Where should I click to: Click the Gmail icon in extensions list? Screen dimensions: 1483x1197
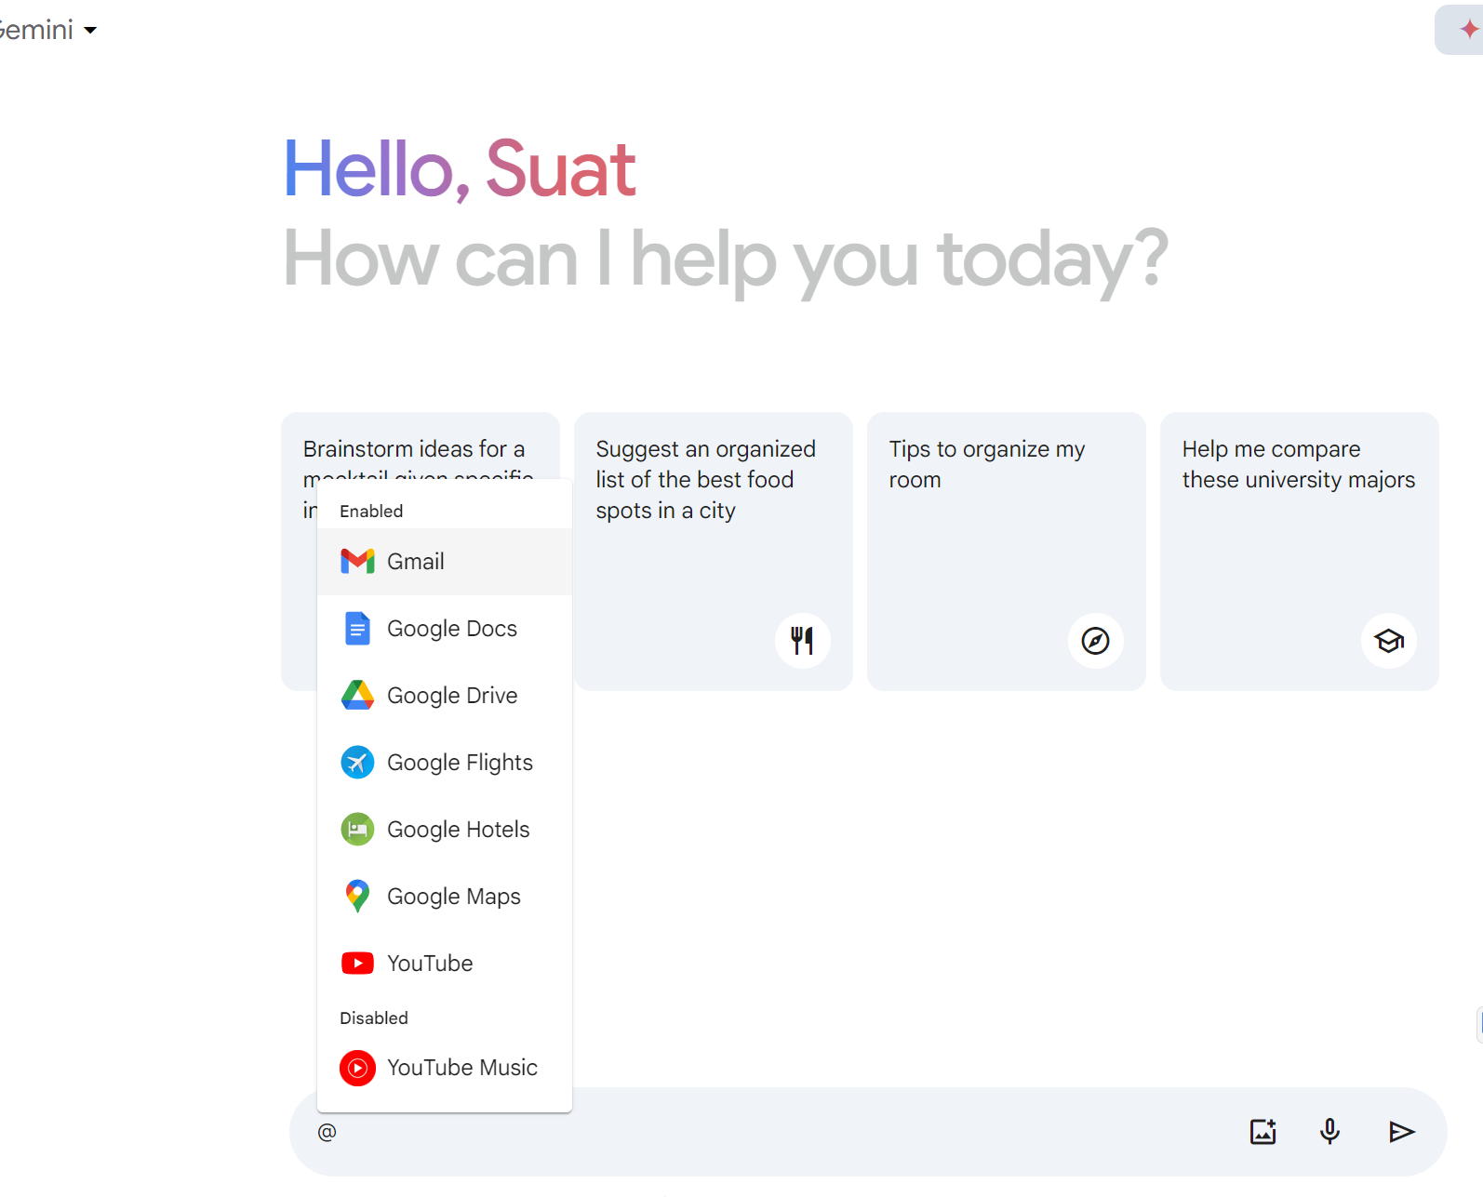point(357,562)
